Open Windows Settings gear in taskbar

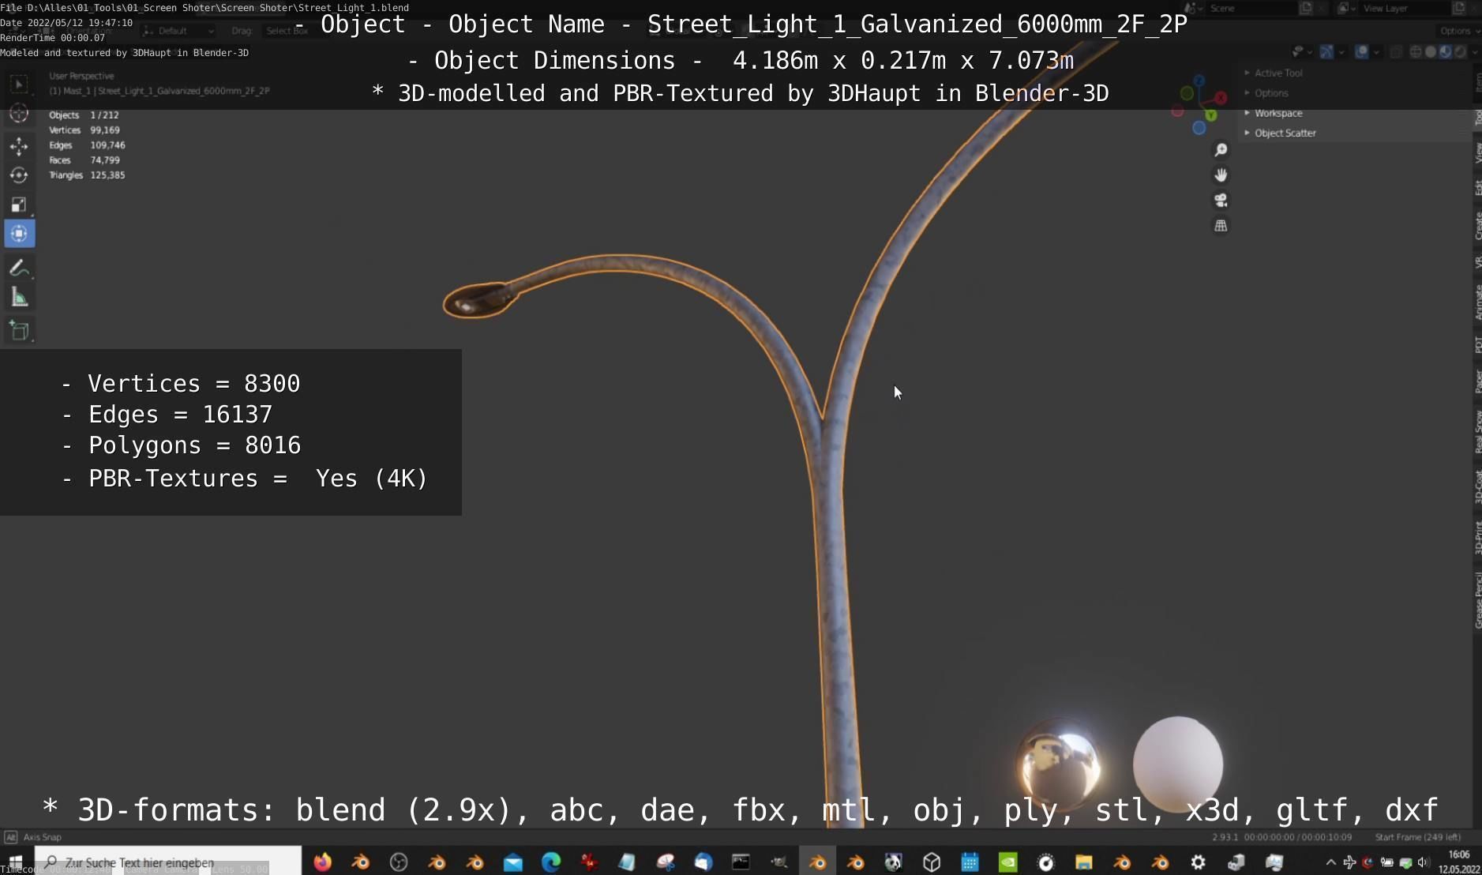point(1198,862)
